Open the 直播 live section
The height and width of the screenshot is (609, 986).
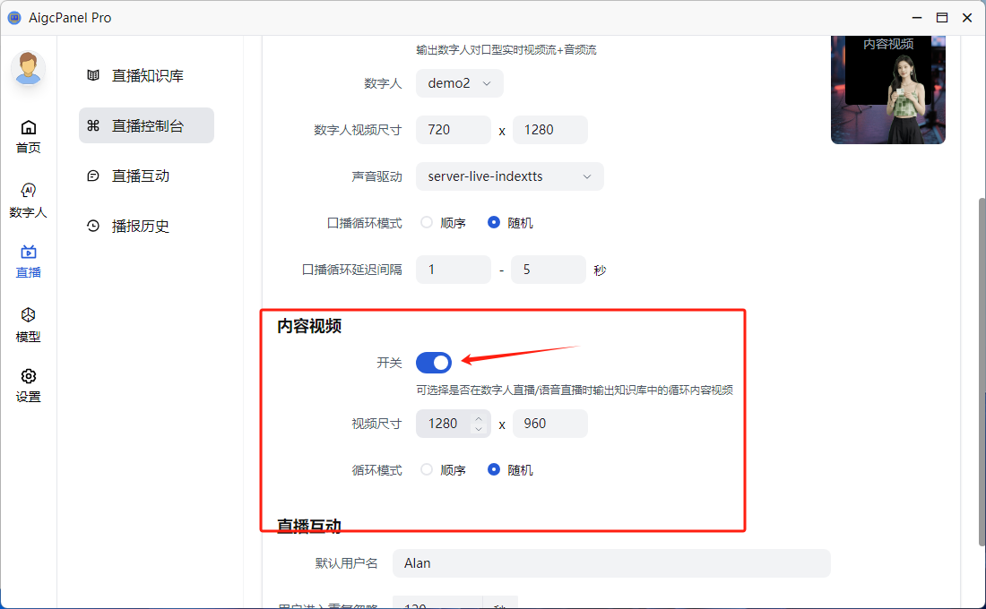[28, 262]
